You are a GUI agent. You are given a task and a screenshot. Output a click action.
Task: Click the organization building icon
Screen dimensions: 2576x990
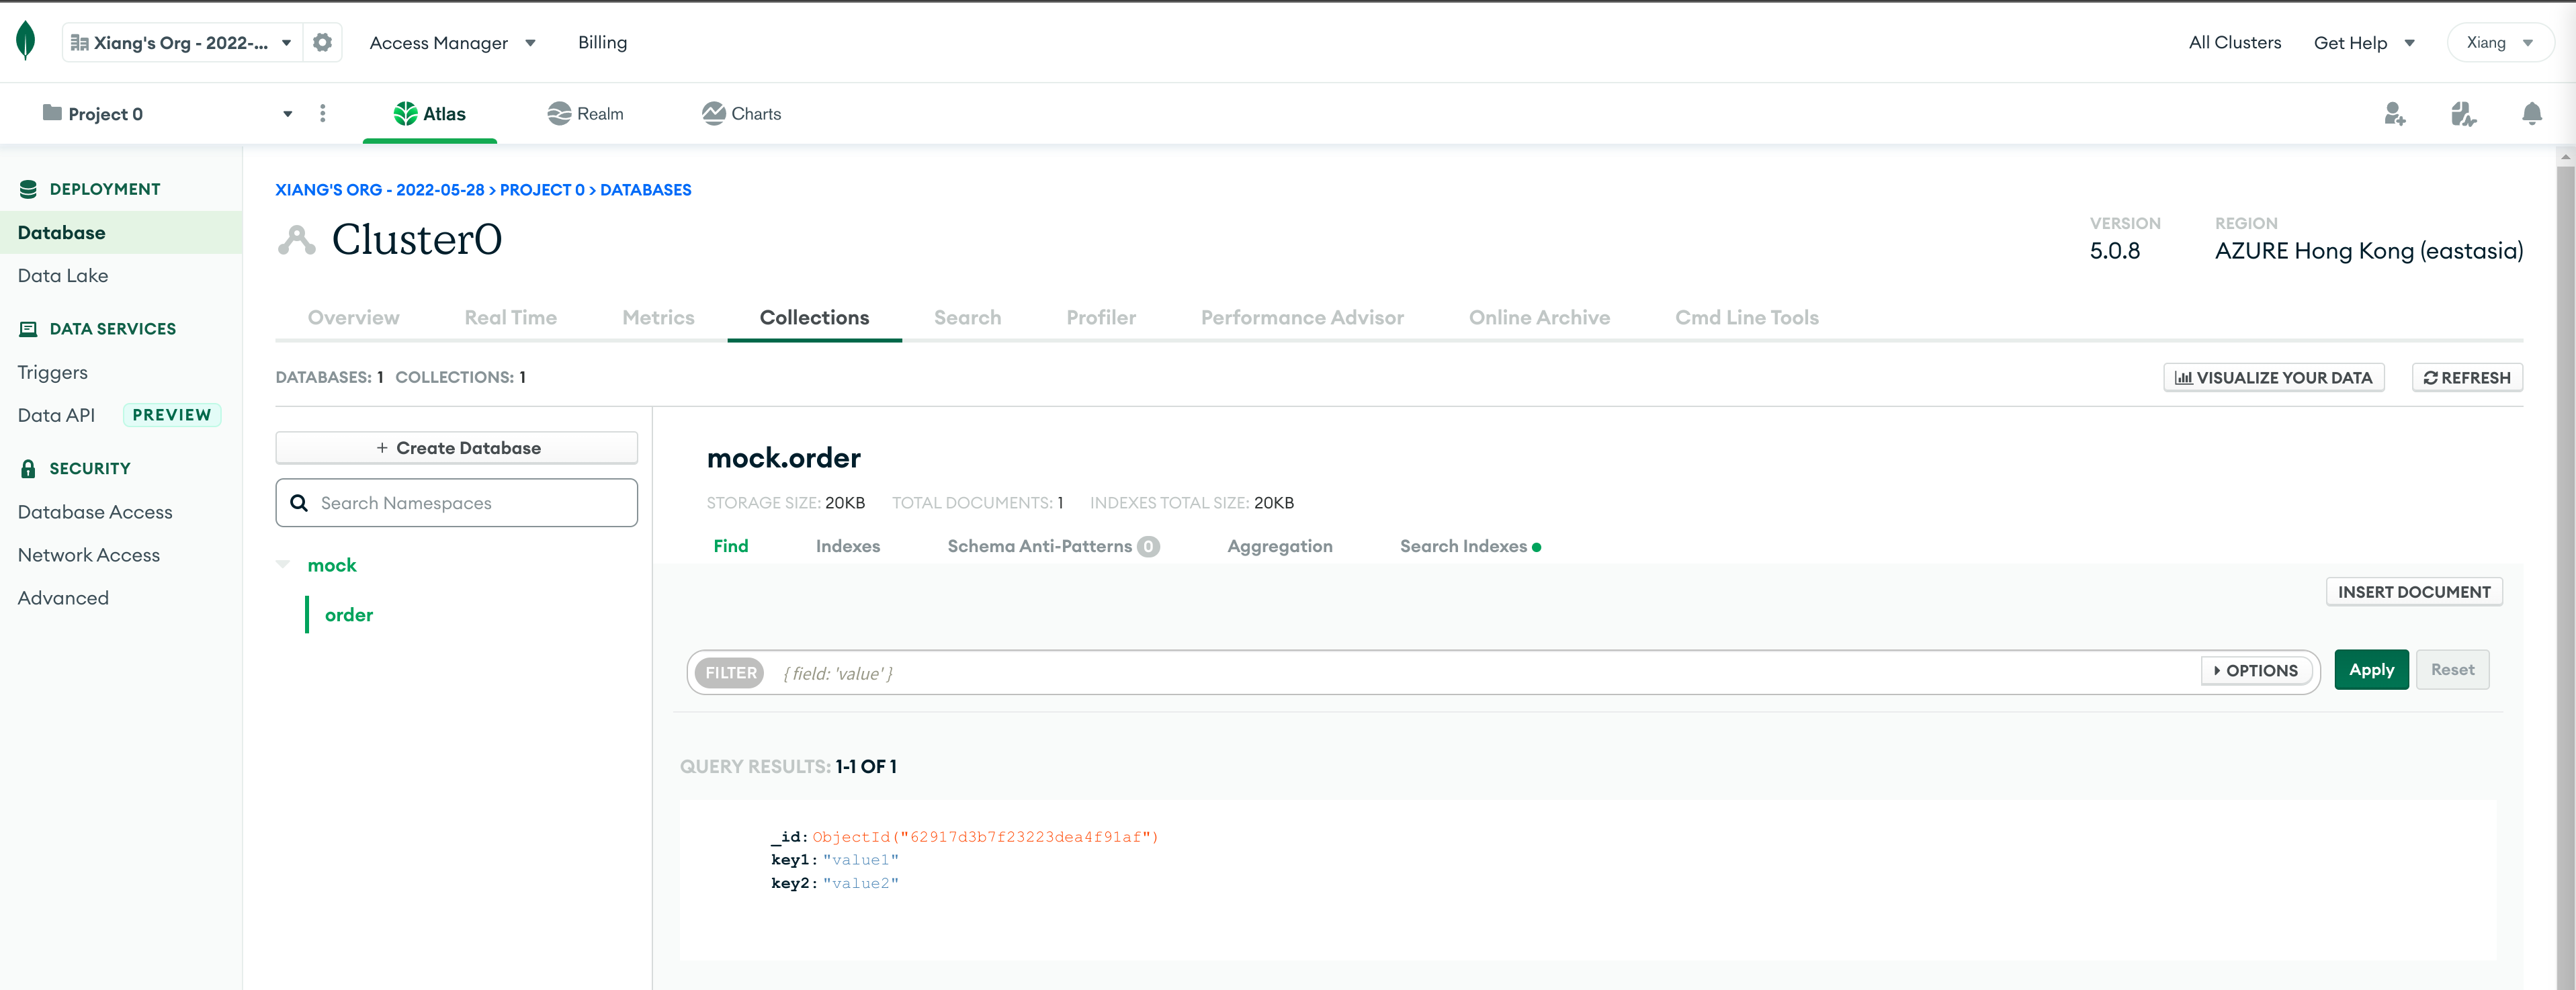tap(80, 43)
